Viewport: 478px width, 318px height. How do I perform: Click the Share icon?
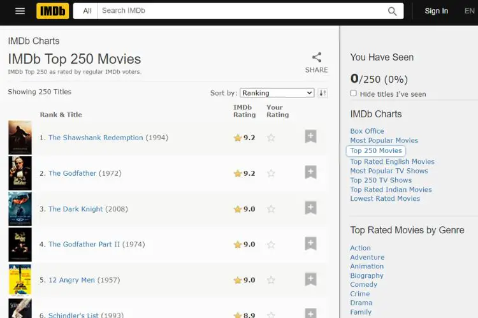click(x=316, y=57)
